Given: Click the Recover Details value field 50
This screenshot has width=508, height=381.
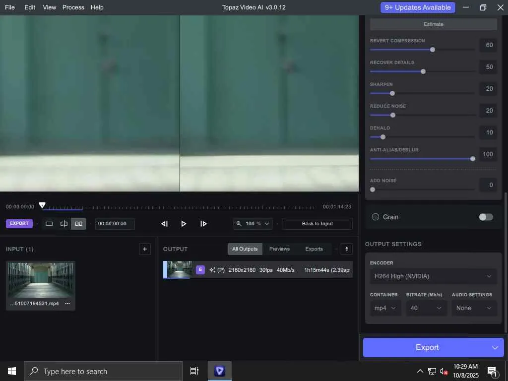Looking at the screenshot, I should pos(488,67).
